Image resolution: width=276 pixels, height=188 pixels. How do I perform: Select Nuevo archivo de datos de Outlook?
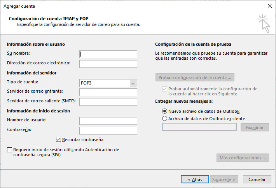coord(165,111)
